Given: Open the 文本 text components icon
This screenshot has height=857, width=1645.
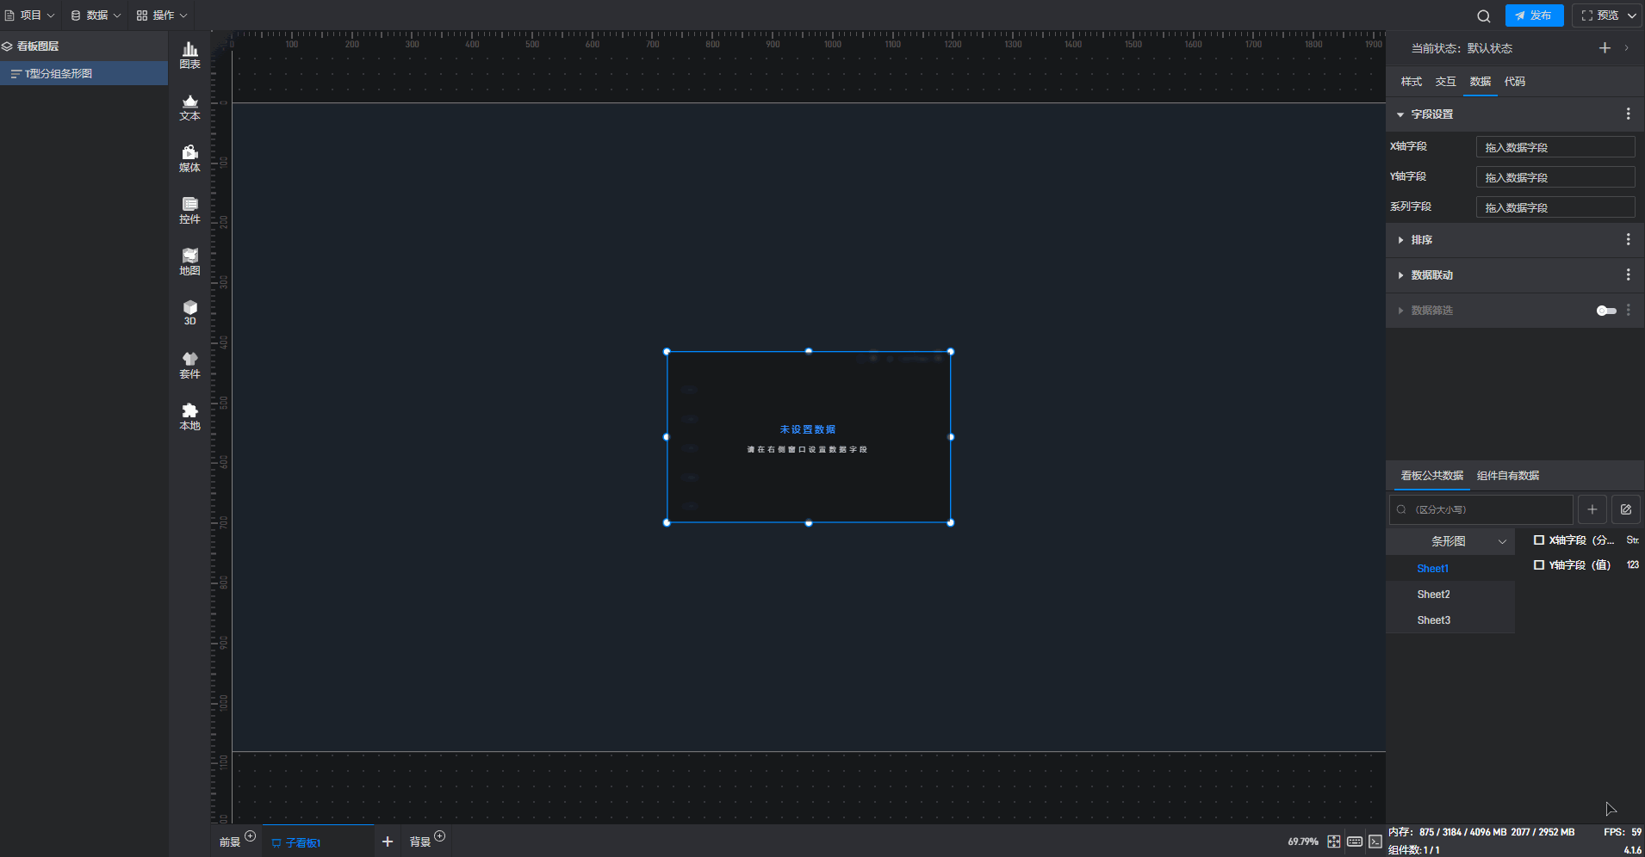Looking at the screenshot, I should coord(189,107).
